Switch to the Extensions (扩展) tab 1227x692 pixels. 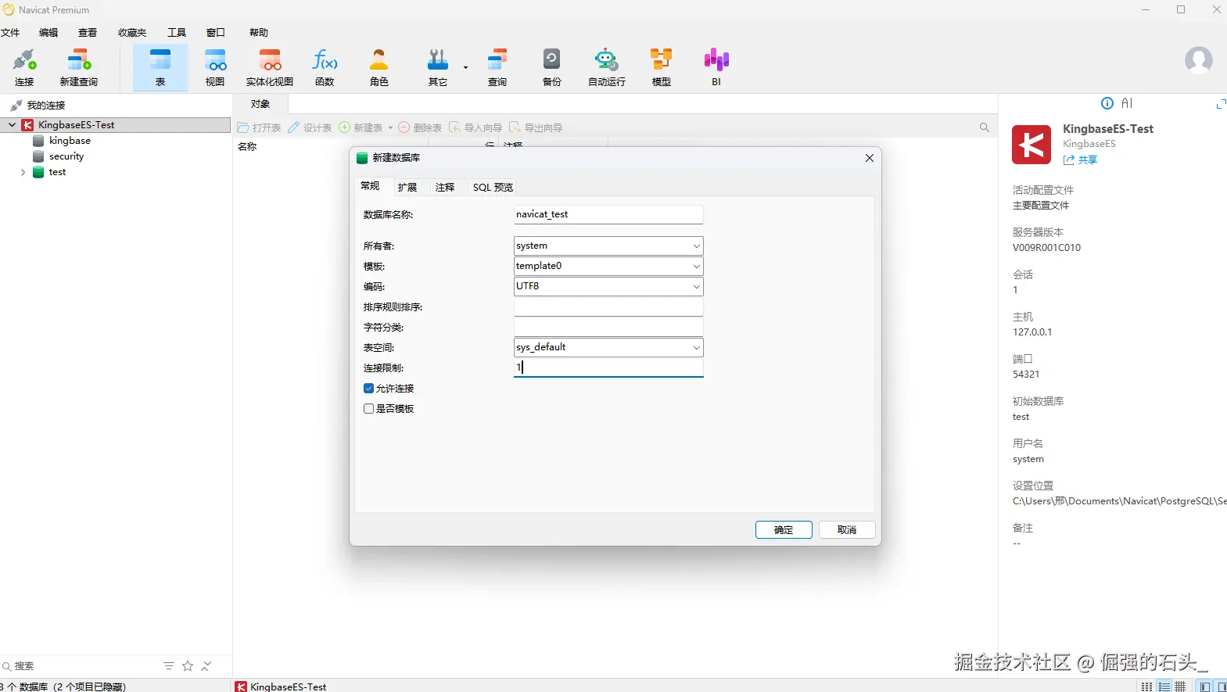(x=407, y=188)
